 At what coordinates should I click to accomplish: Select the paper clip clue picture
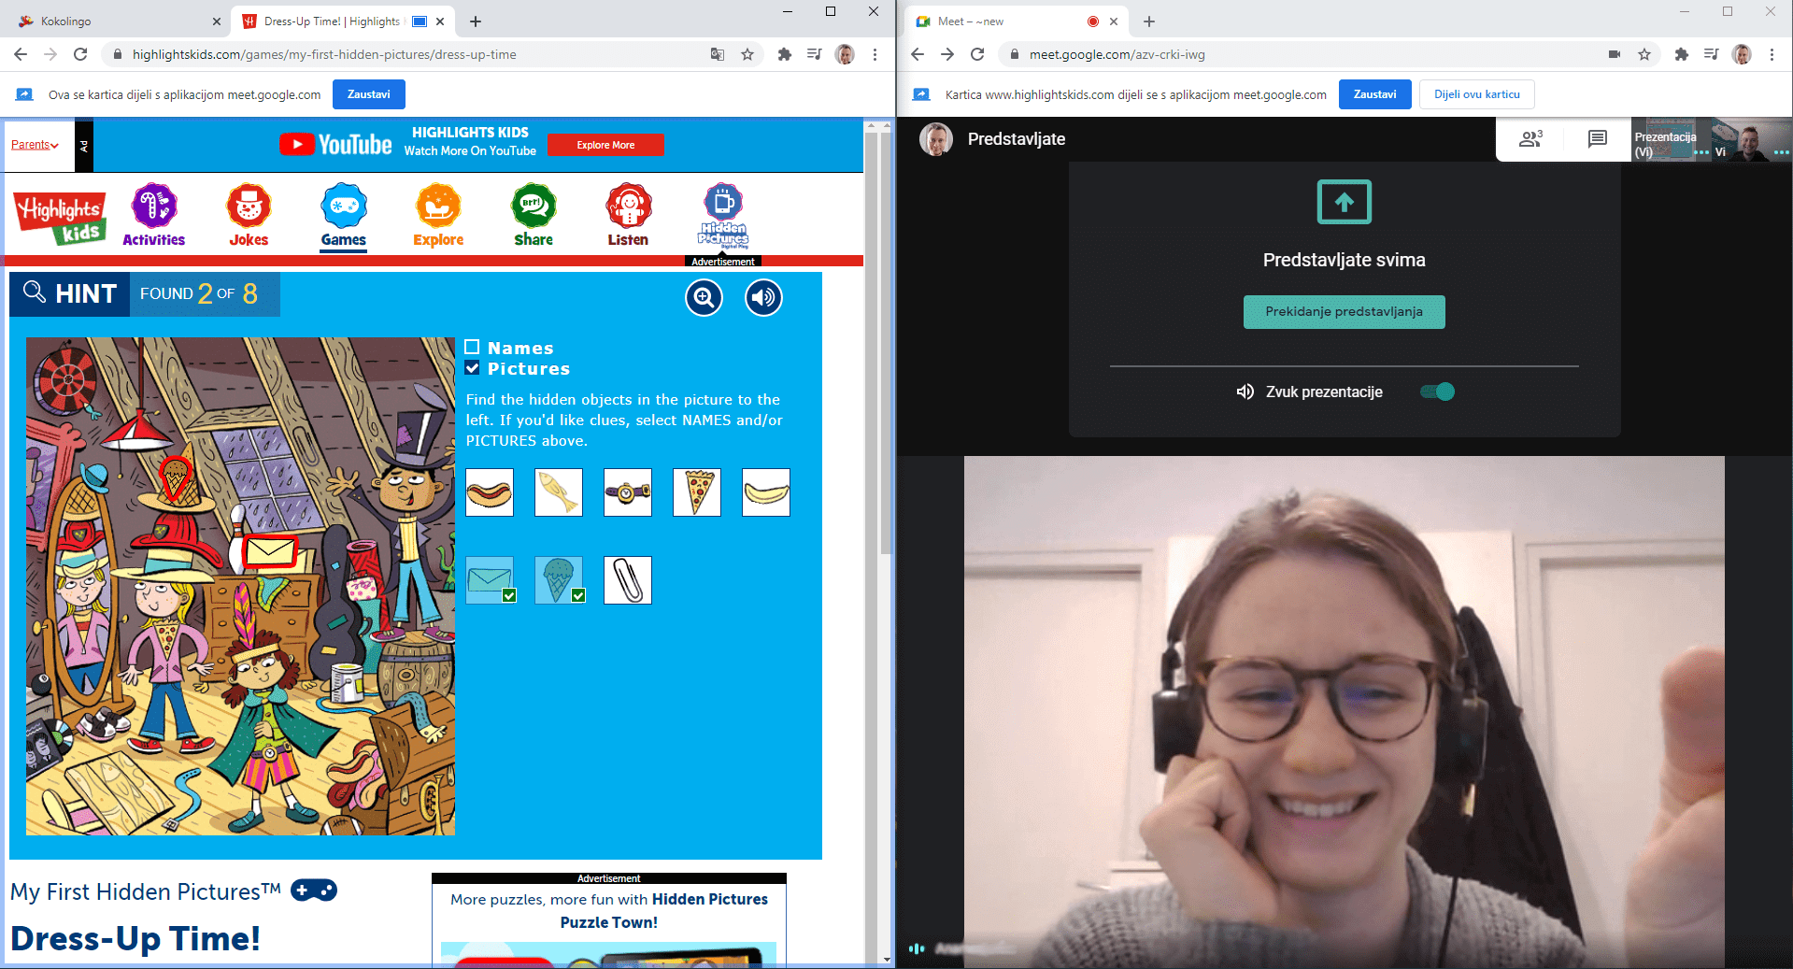(x=628, y=580)
